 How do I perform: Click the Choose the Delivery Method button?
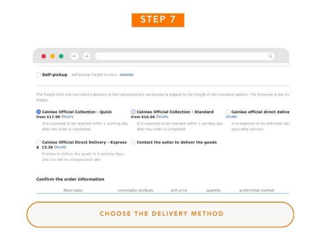pyautogui.click(x=160, y=214)
